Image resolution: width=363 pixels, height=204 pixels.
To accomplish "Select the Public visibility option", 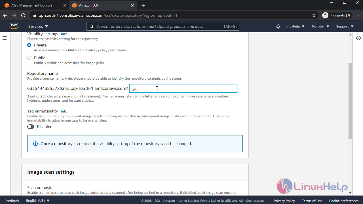I will tap(29, 58).
